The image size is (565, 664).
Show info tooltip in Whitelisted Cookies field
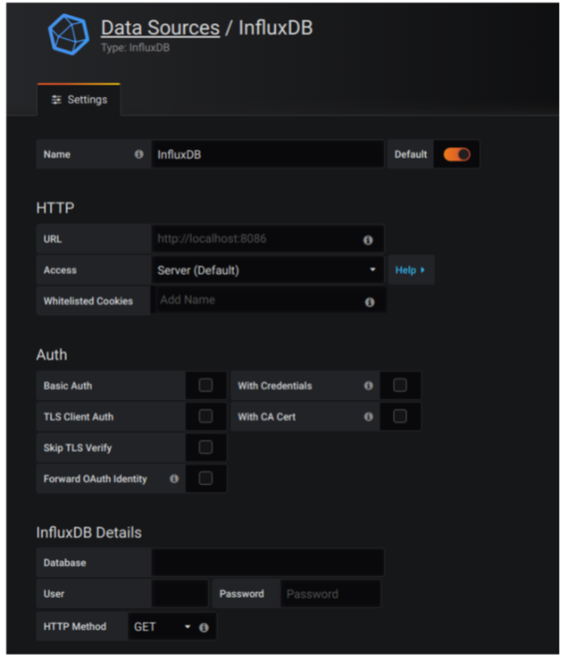click(x=369, y=302)
